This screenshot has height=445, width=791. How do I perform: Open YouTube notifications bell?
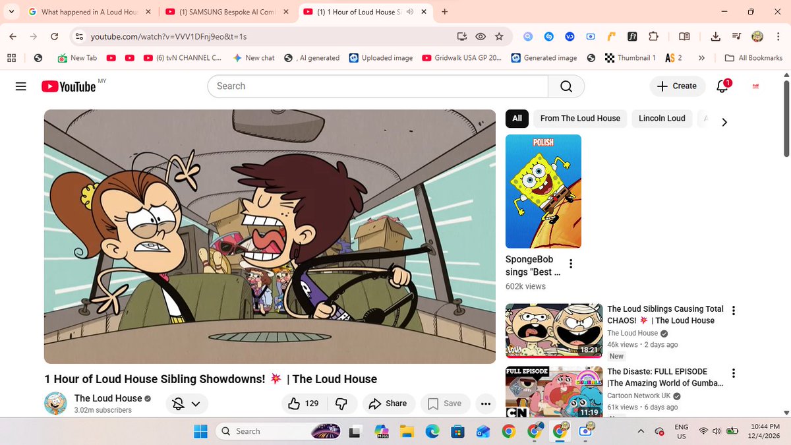click(722, 86)
